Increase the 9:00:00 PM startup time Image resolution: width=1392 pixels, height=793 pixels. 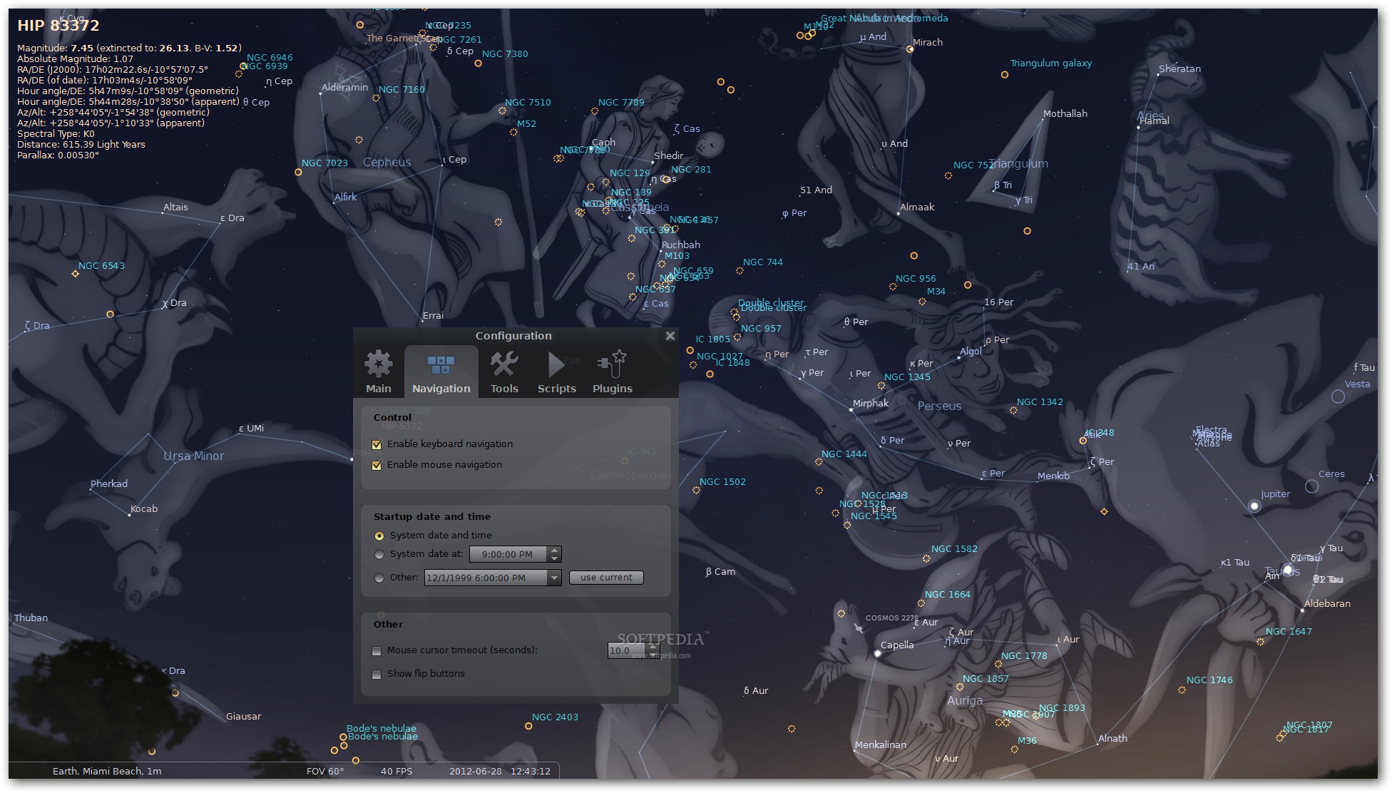tap(554, 550)
